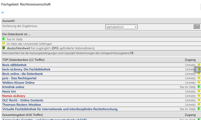Click 'Zugang' column header of TOP-Datenbanken
The image size is (201, 120).
190,60
